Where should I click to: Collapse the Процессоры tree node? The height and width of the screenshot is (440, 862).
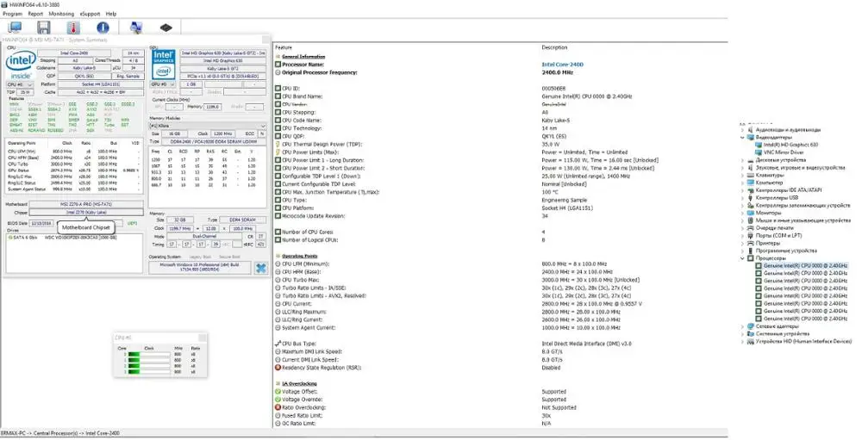coord(743,258)
